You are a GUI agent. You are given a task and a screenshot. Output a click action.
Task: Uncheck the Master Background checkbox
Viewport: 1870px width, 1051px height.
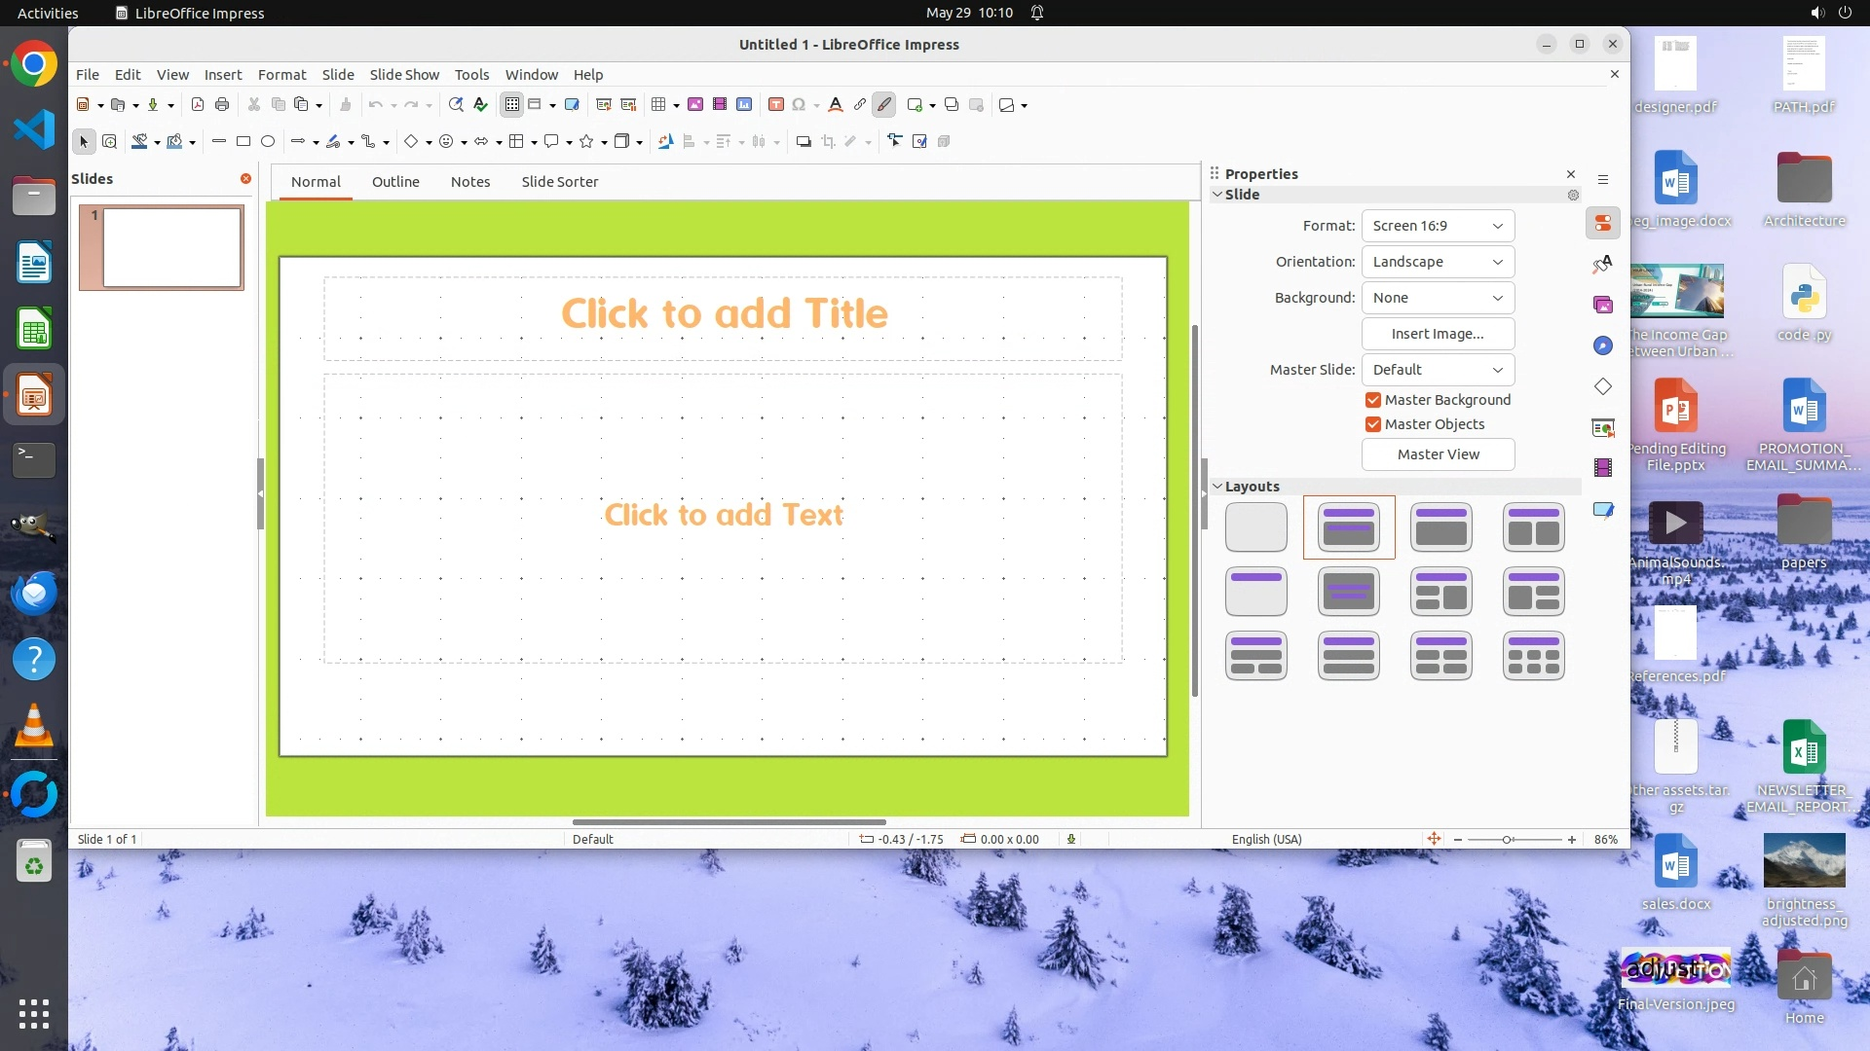coord(1373,400)
